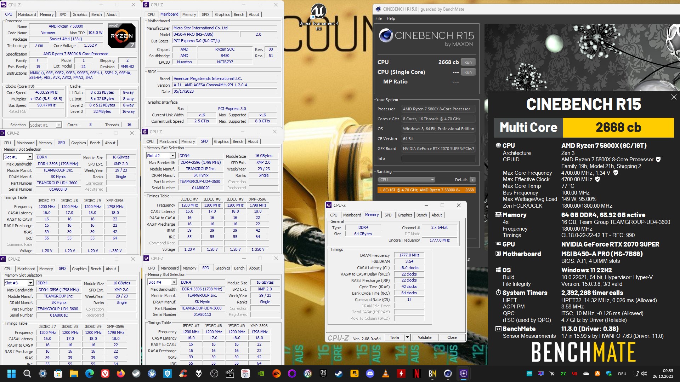Open Rockstar Games Launcher from taskbar

[x=354, y=374]
